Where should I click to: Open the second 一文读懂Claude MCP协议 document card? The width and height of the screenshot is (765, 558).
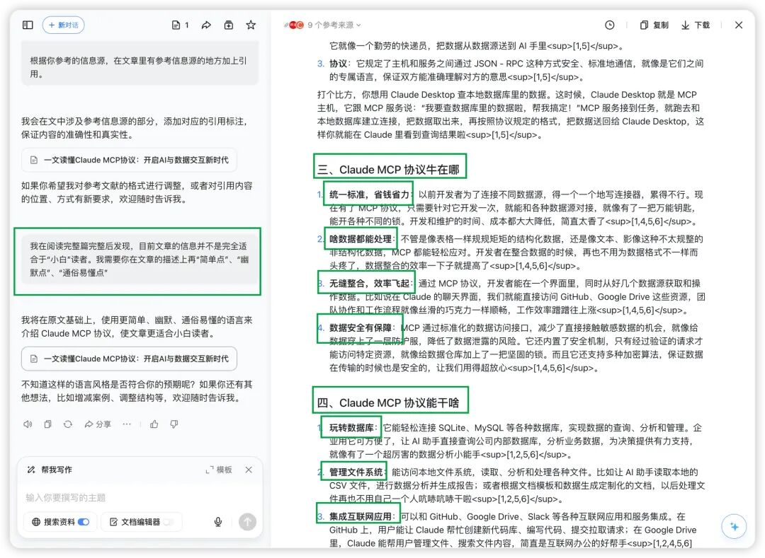[130, 359]
